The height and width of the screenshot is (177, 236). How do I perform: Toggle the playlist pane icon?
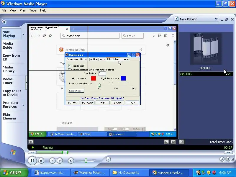pyautogui.click(x=181, y=142)
